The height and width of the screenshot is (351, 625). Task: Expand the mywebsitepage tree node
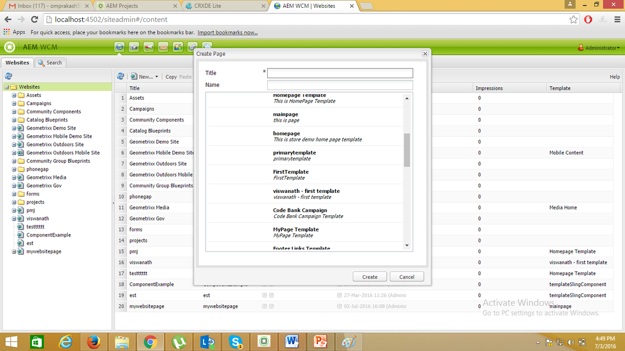pyautogui.click(x=14, y=252)
